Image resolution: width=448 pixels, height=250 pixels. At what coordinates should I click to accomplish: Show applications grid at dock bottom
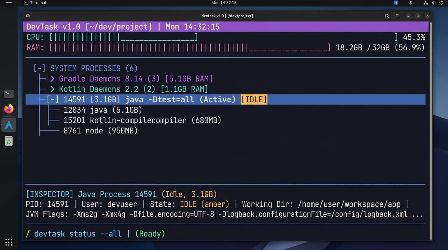pyautogui.click(x=9, y=242)
